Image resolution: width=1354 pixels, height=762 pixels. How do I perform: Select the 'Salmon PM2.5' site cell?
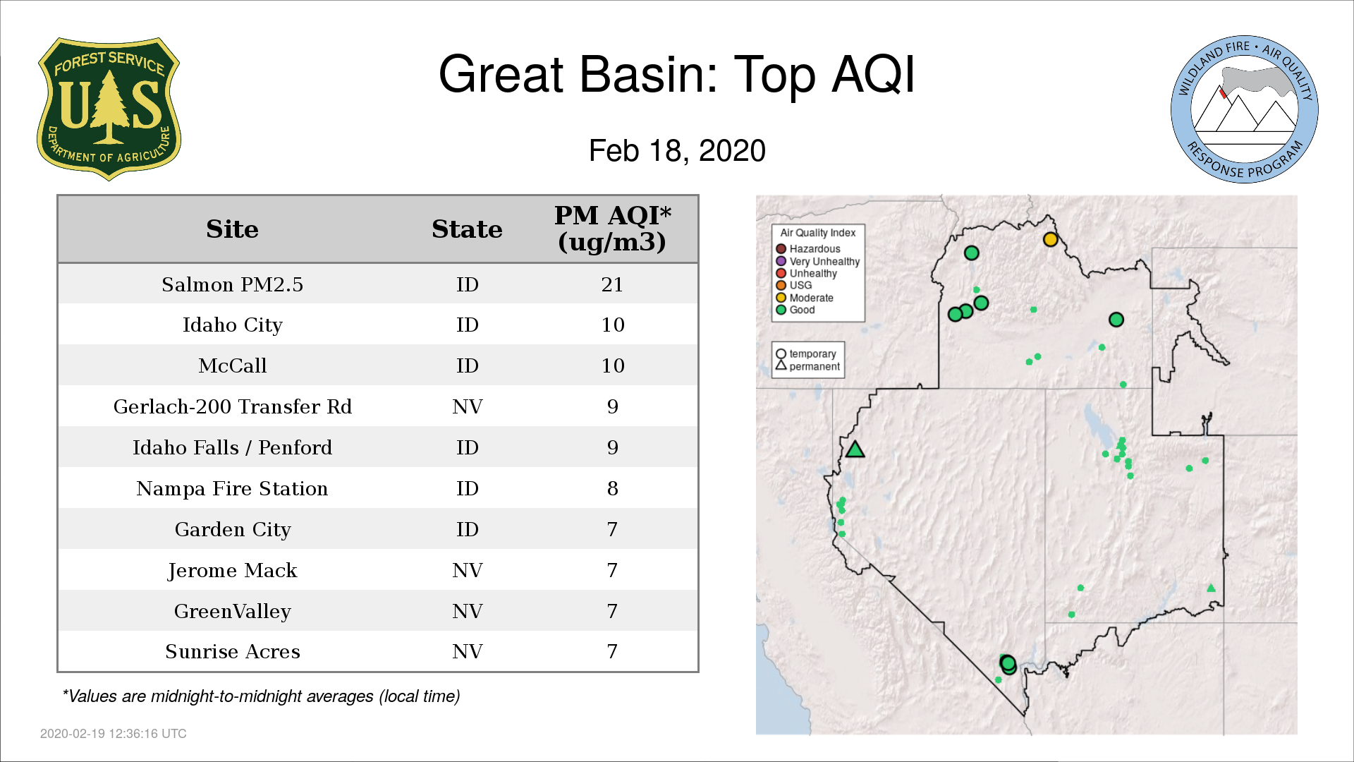232,284
